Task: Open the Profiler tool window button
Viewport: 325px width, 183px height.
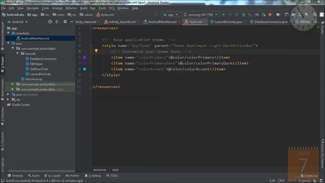Action: tap(72, 176)
